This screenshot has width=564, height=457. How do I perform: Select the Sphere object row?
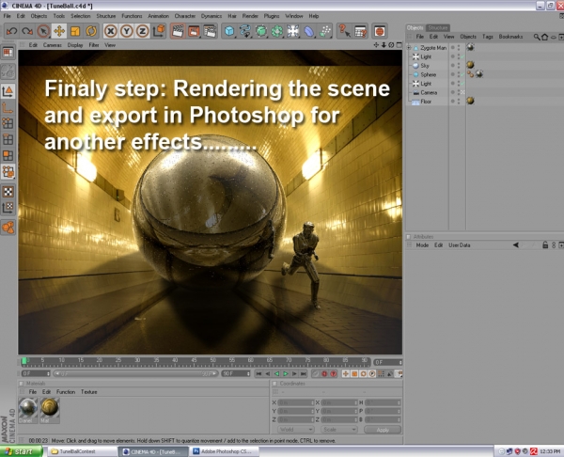[x=428, y=74]
